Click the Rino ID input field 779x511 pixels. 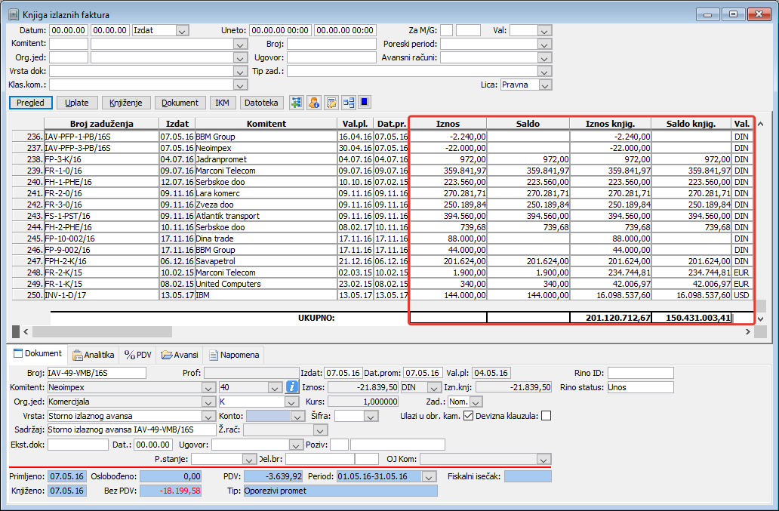pos(640,373)
